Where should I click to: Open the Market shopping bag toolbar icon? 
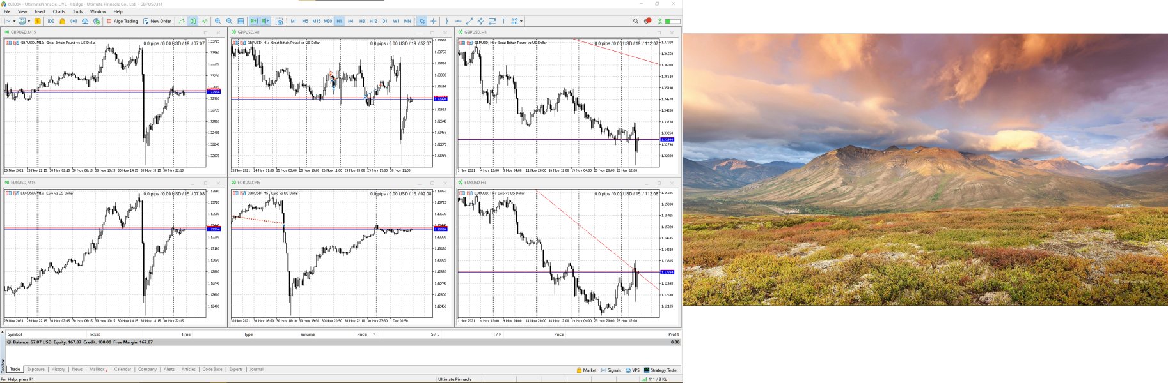pos(62,21)
